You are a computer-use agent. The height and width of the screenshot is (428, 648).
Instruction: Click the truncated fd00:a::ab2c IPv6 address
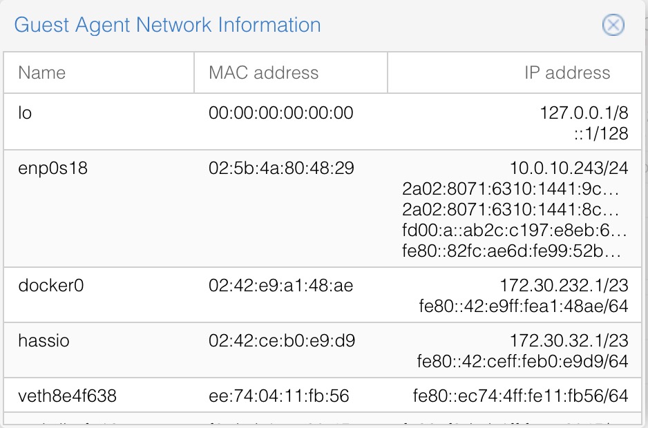coord(515,230)
